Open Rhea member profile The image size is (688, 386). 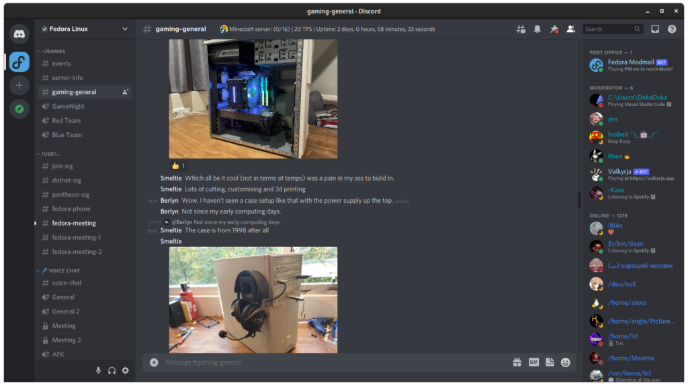click(632, 156)
